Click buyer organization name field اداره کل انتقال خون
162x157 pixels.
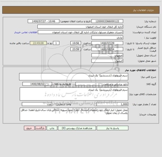tap(80, 27)
